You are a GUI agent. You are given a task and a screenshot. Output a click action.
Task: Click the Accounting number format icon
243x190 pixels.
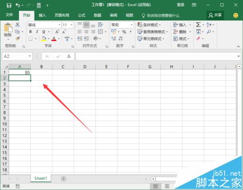point(114,32)
